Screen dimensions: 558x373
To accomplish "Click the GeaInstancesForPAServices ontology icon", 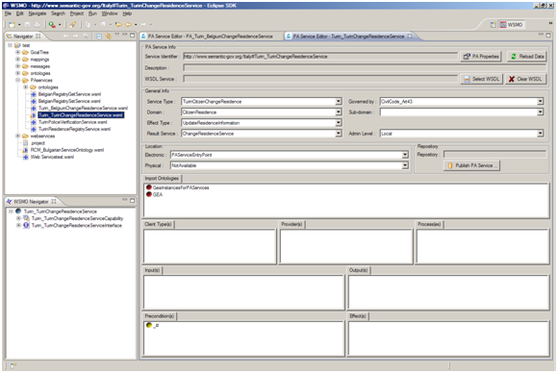I will [x=149, y=187].
